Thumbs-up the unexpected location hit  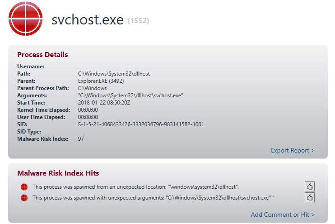310,186
